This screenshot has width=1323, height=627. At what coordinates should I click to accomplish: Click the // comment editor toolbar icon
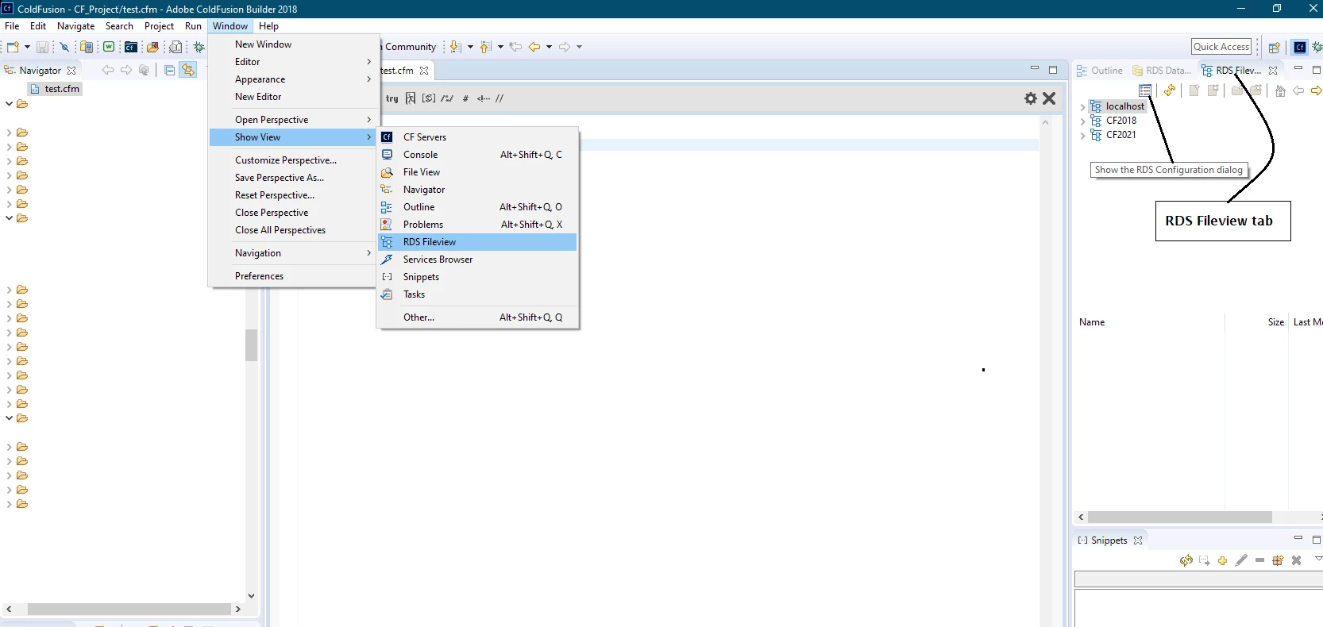499,99
